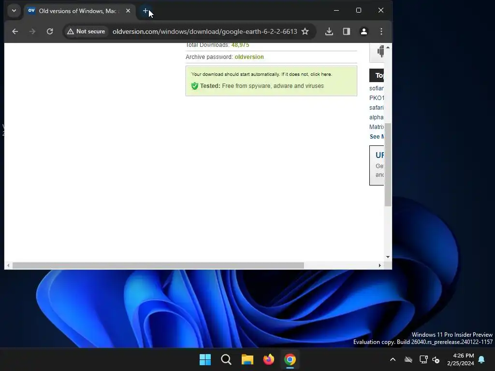Image resolution: width=495 pixels, height=371 pixels.
Task: Click the horizontal scroll left arrow
Action: tap(8, 266)
